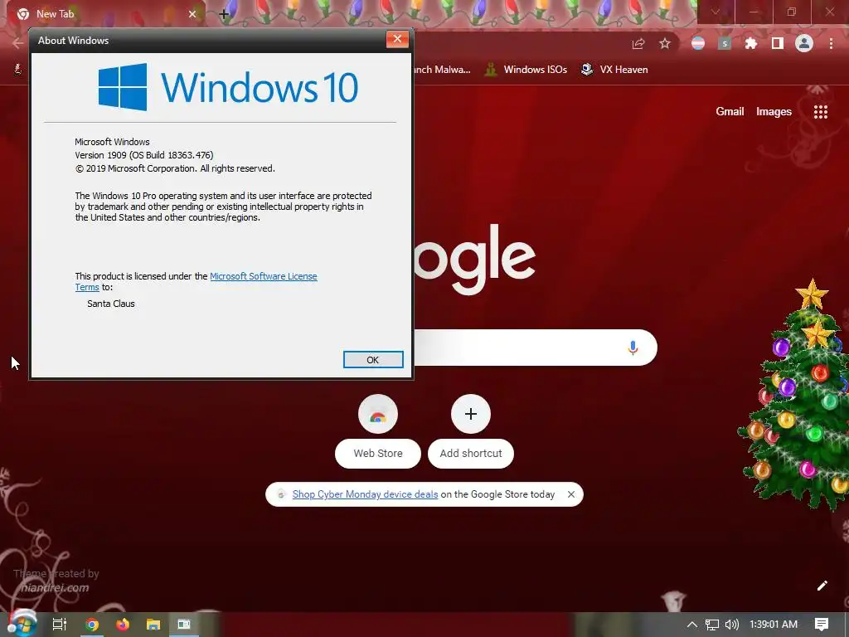849x637 pixels.
Task: Click the first bookmark bar icon
Action: click(18, 69)
